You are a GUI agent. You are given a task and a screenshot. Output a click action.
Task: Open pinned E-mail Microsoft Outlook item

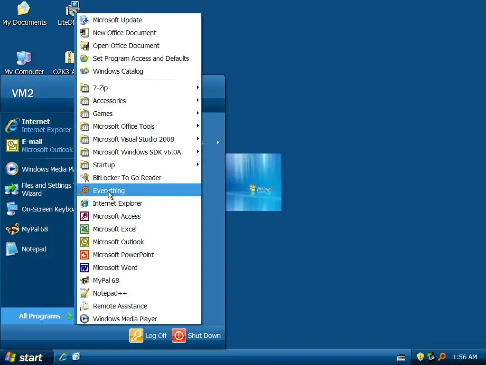click(38, 145)
